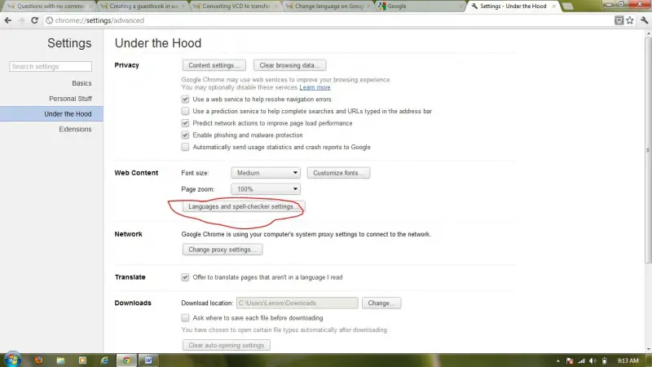Enable sending usage statistics to Google

[185, 147]
